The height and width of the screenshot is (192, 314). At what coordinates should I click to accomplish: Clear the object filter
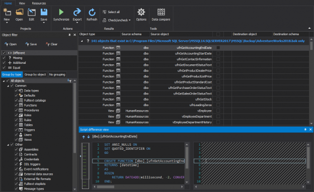(x=51, y=44)
